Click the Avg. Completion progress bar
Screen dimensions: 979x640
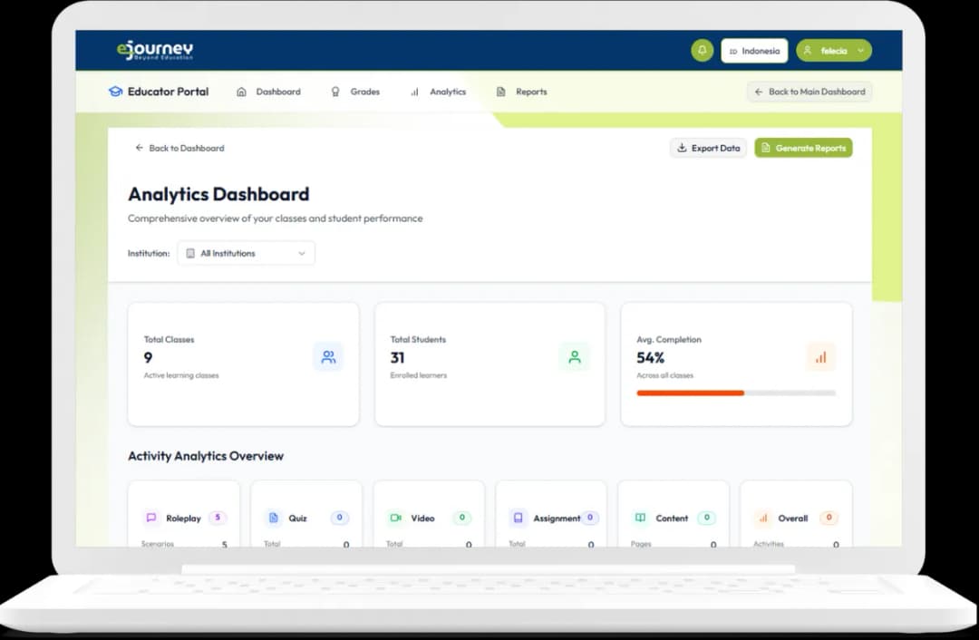(736, 393)
